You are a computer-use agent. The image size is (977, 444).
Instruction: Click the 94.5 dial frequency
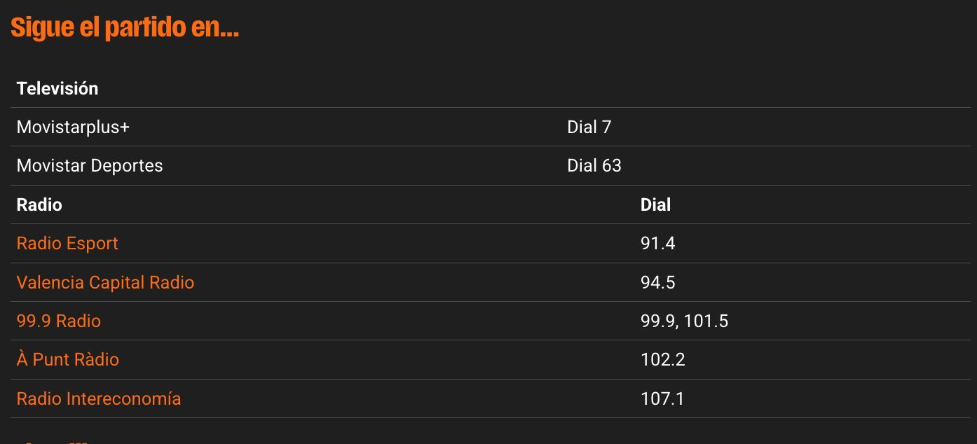(657, 283)
